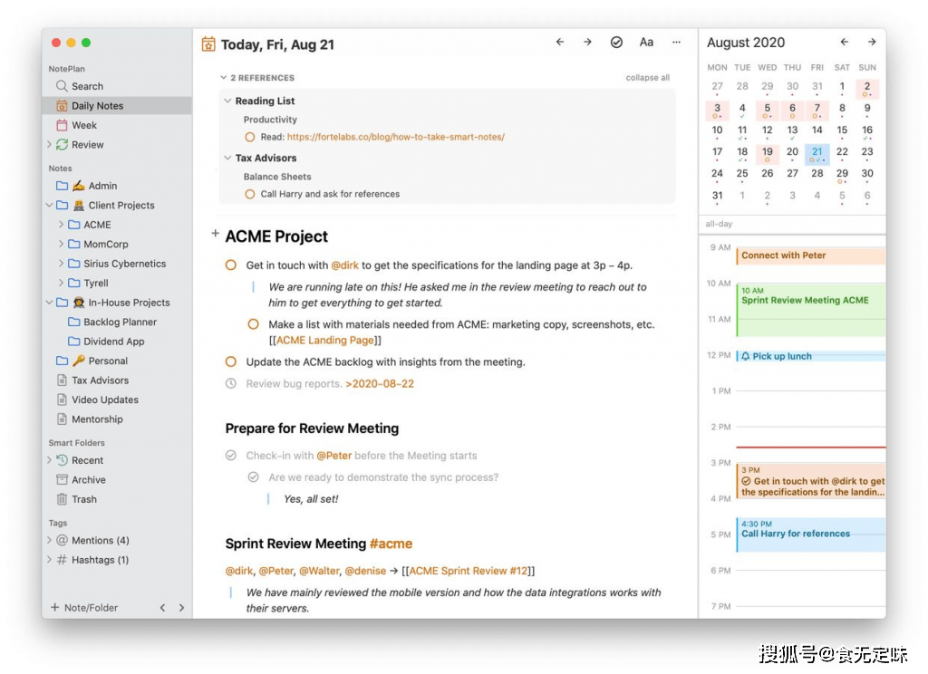This screenshot has height=674, width=928.
Task: Expand the MomCorp folder
Action: click(61, 244)
